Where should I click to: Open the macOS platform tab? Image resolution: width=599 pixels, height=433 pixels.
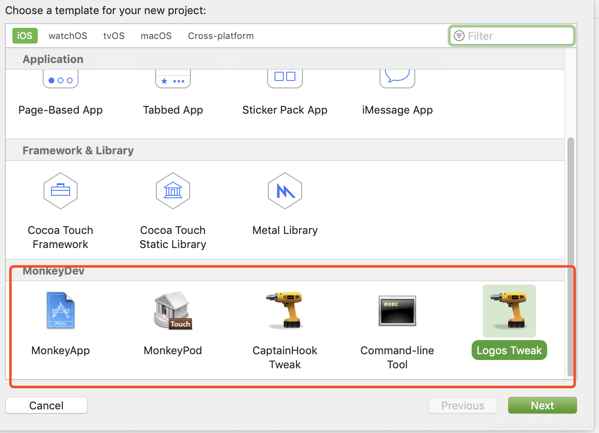point(156,36)
